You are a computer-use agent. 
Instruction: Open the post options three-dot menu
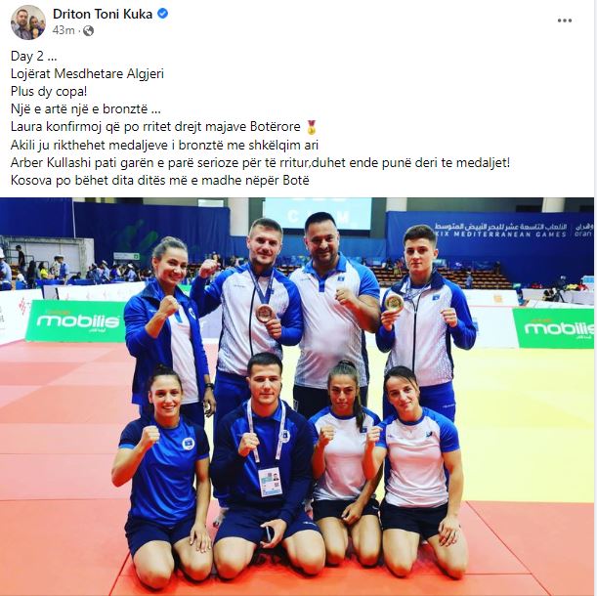564,21
